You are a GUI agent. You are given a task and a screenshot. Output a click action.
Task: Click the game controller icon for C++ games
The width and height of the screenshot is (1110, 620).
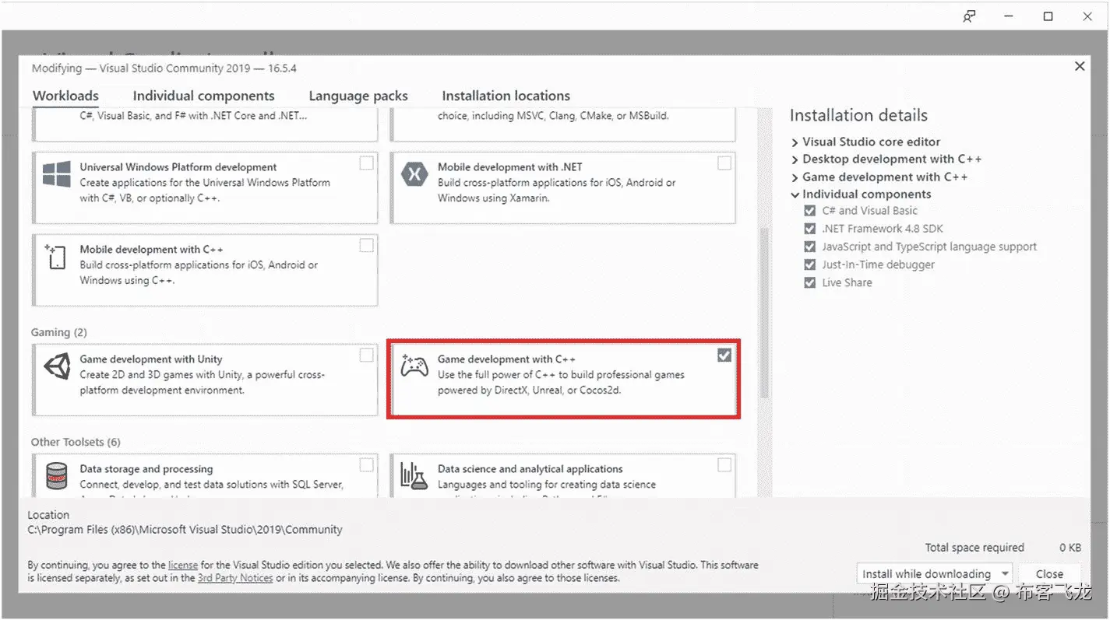tap(414, 366)
